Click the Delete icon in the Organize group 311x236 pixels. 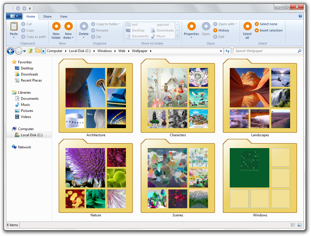point(84,27)
